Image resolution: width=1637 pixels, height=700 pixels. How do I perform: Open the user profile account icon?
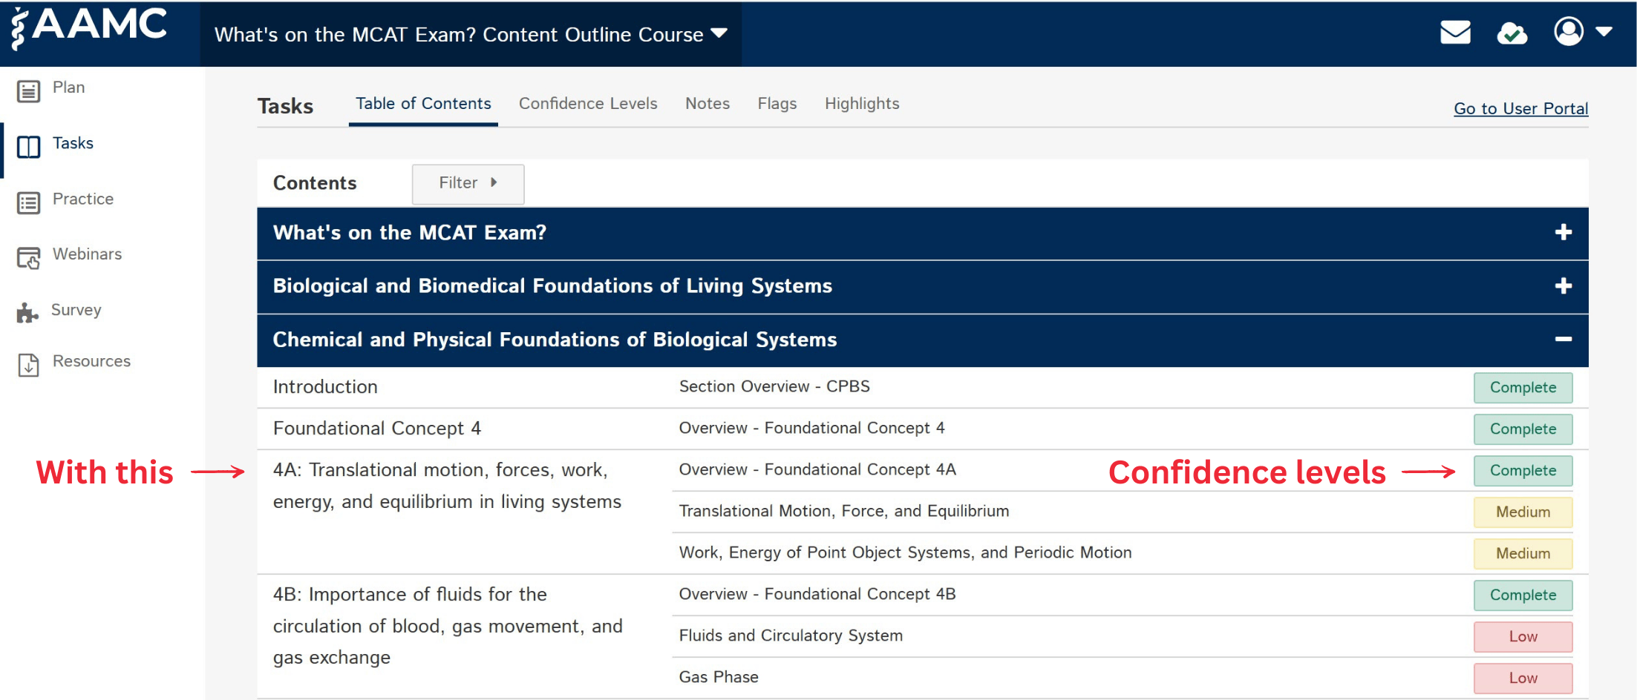tap(1569, 31)
